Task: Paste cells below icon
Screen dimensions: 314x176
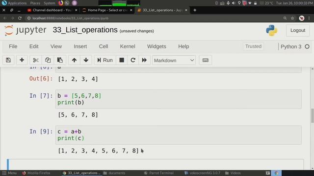Action: [60, 60]
